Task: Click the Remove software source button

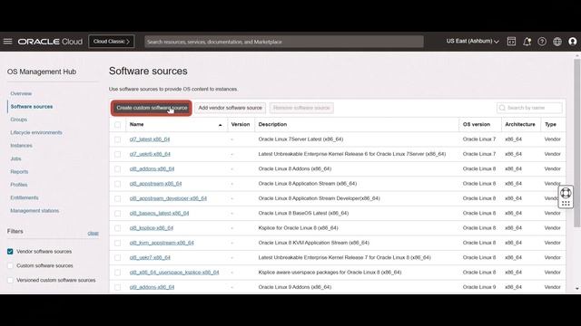Action: click(x=301, y=108)
